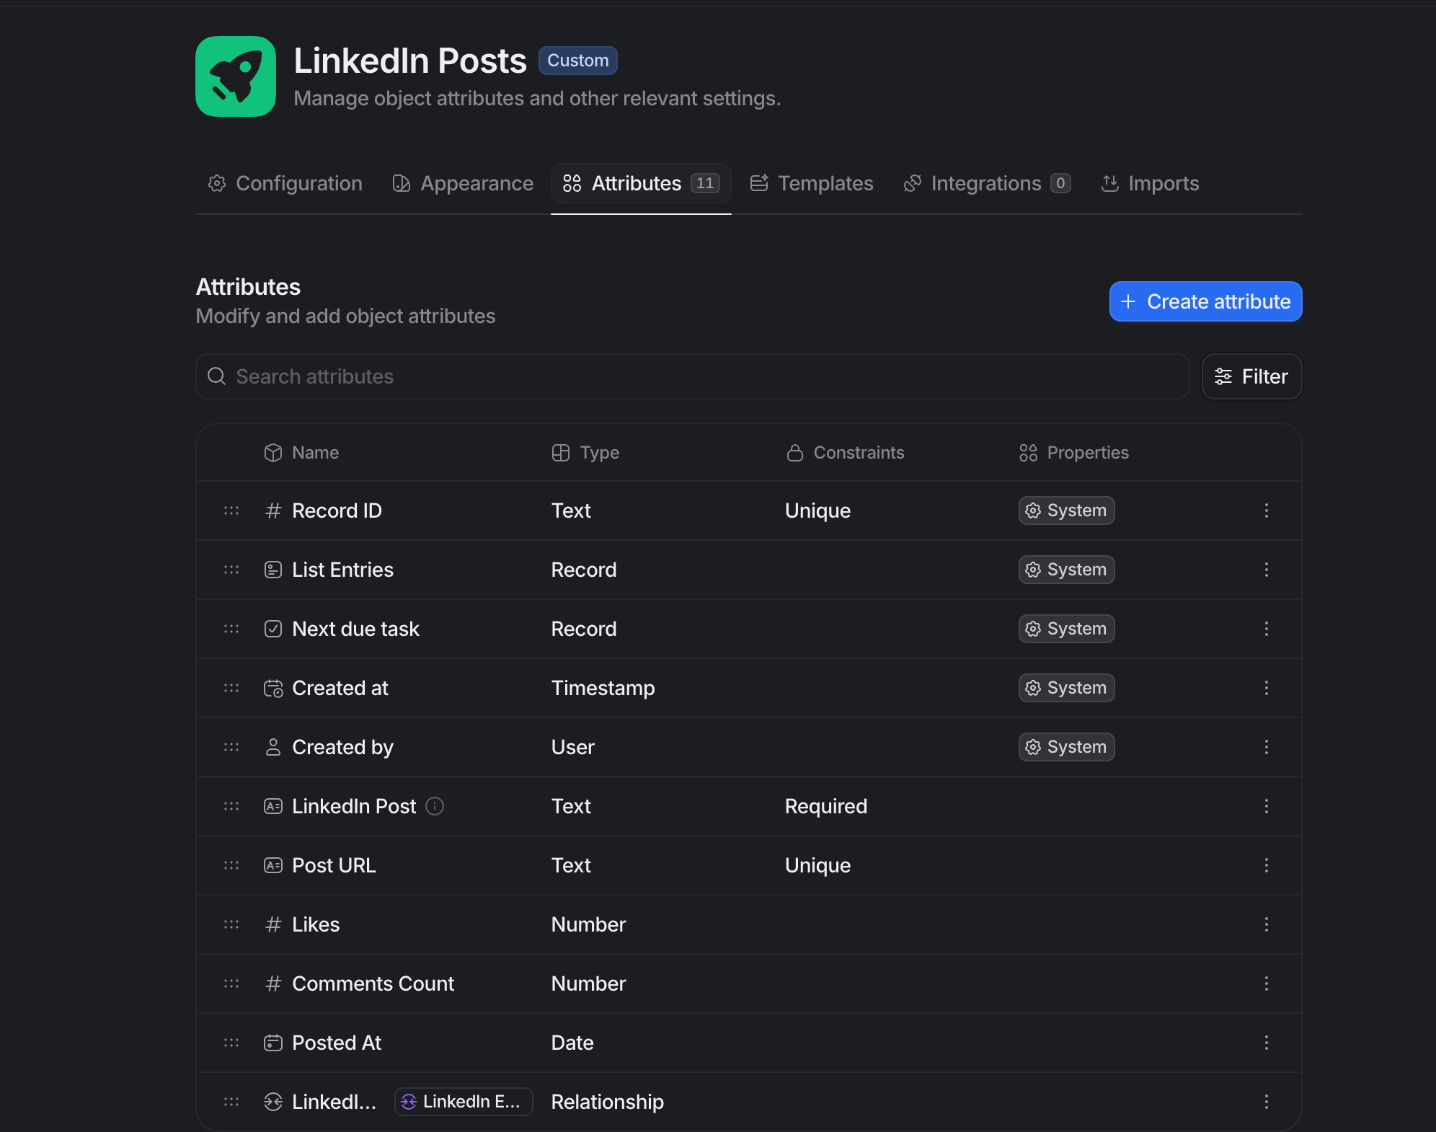Click the LinkedIn E... relationship badge
This screenshot has height=1132, width=1436.
tap(463, 1102)
